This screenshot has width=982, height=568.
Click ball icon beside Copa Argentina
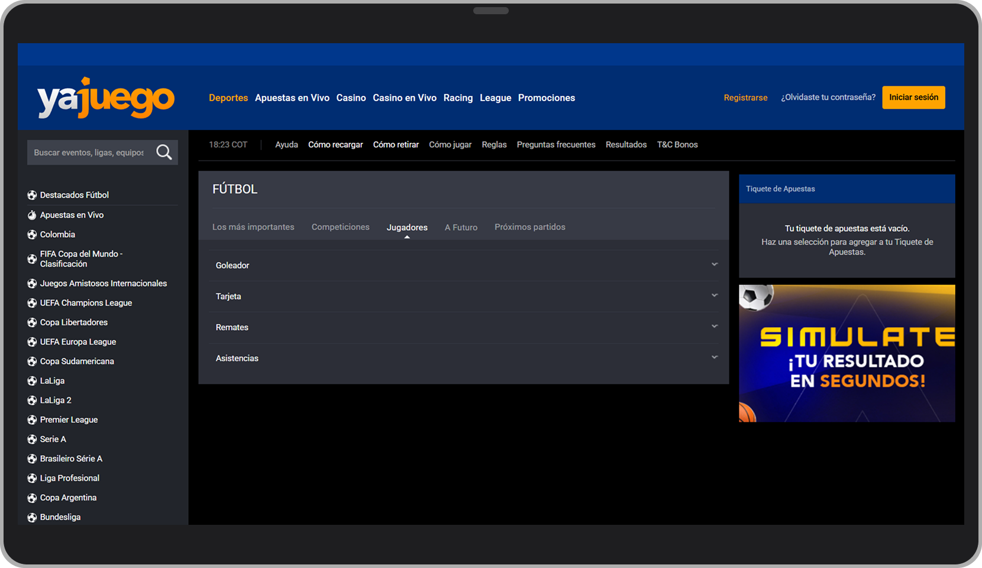[x=32, y=498]
